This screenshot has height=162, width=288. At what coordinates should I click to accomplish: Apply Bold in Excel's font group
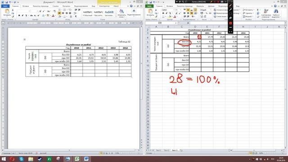(163, 13)
